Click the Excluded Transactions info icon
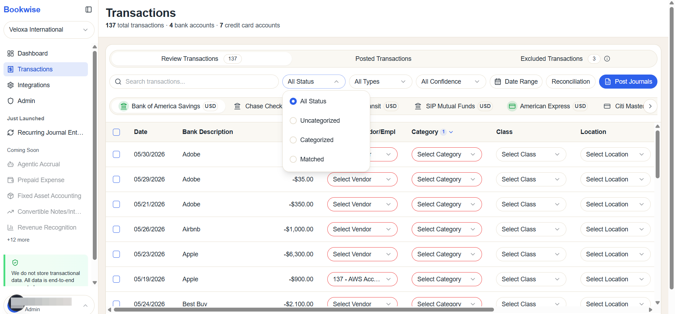This screenshot has height=314, width=675. click(607, 59)
